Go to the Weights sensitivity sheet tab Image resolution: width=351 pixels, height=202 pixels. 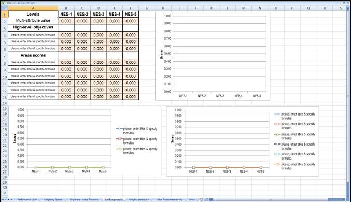click(x=139, y=199)
